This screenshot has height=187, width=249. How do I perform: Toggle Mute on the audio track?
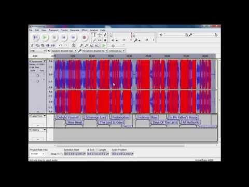click(33, 71)
